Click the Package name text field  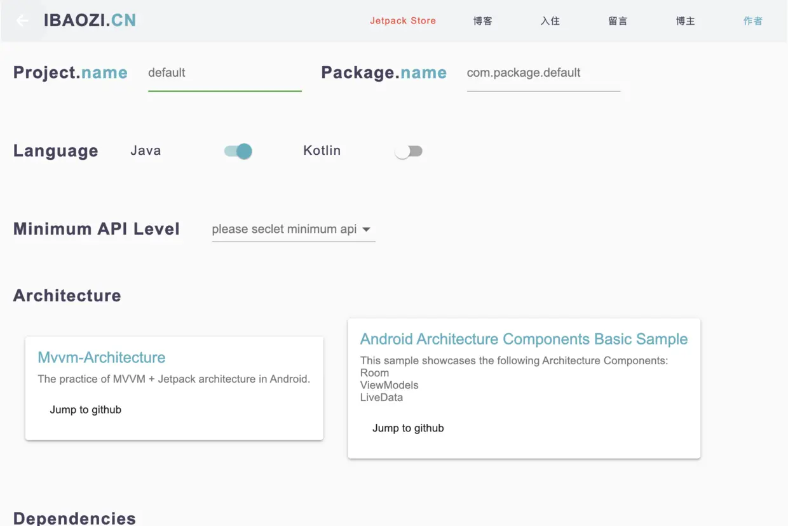[543, 73]
